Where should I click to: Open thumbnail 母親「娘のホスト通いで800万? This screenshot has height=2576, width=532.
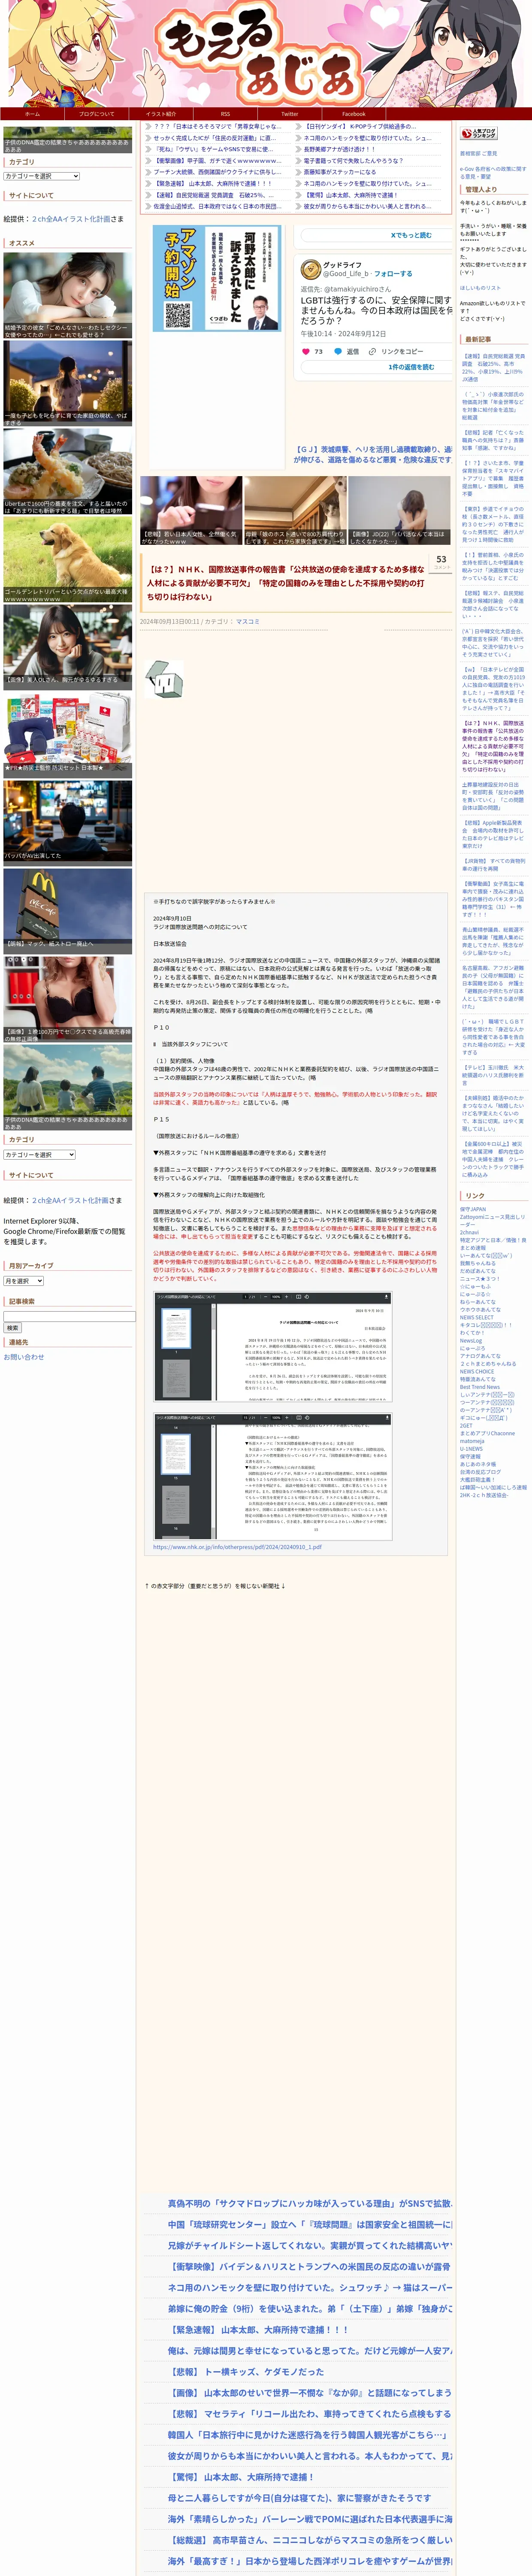(295, 510)
